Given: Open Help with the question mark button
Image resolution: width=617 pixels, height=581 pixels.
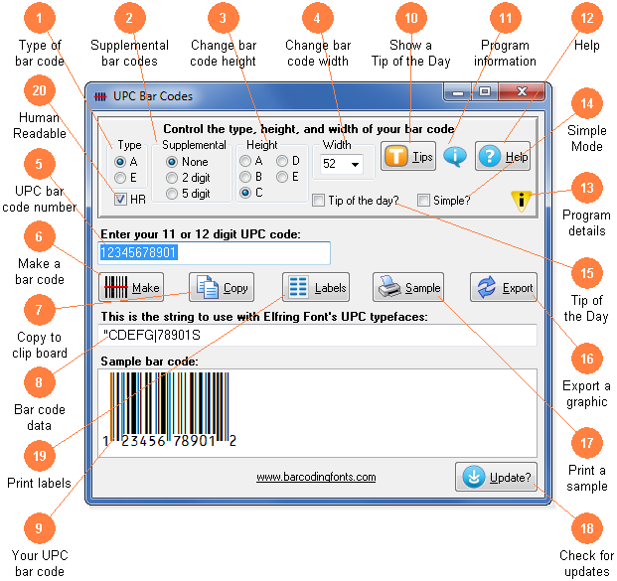Looking at the screenshot, I should 503,156.
